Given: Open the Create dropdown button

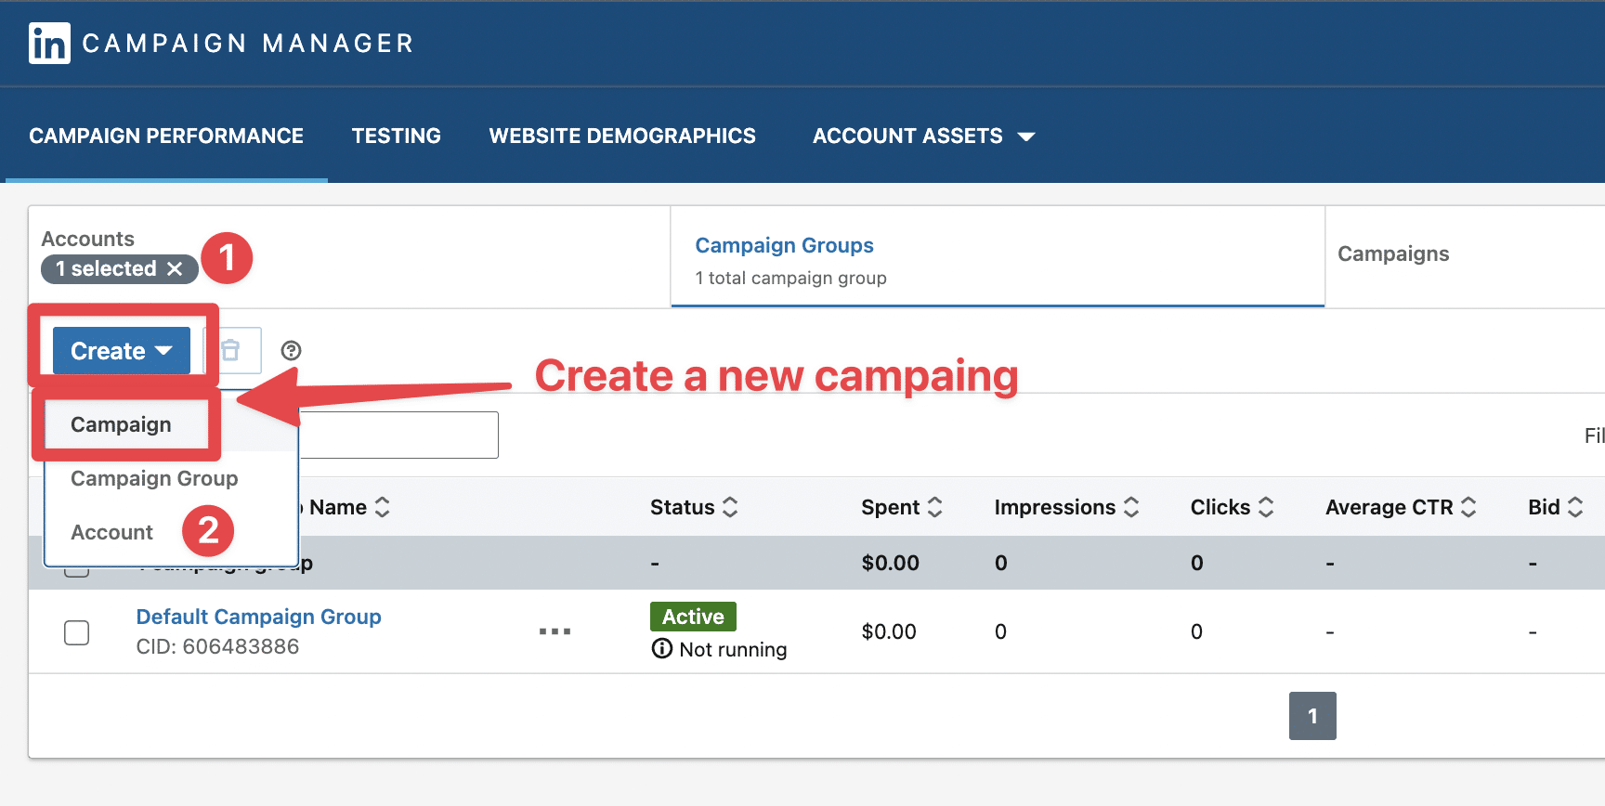Looking at the screenshot, I should pos(122,351).
